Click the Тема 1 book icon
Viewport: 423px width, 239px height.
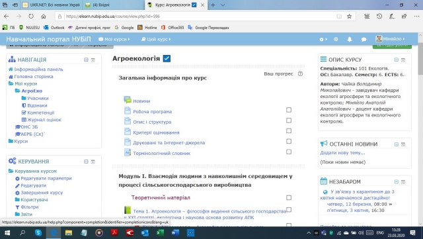(x=128, y=210)
